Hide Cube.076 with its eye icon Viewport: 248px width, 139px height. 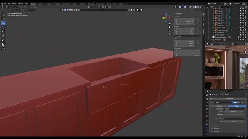click(x=243, y=16)
